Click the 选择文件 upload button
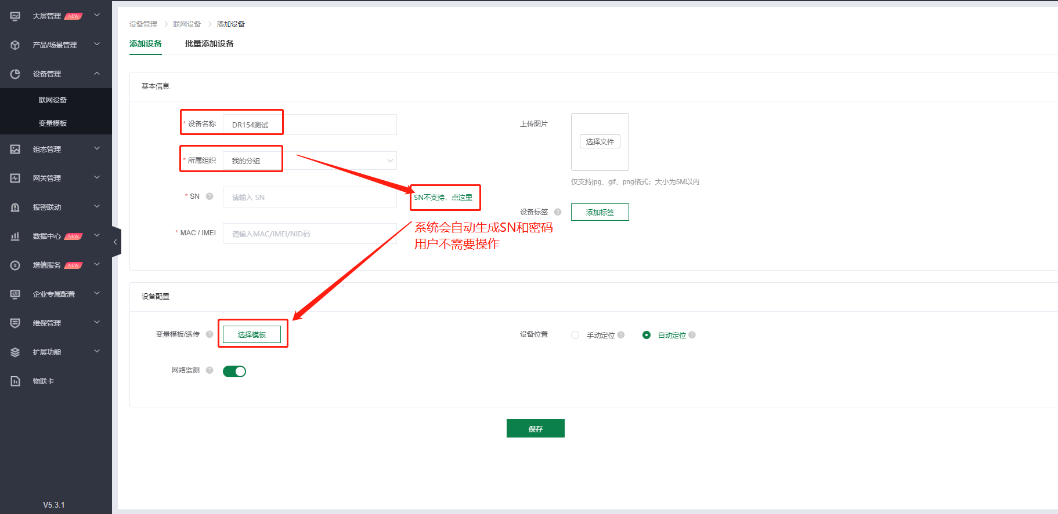This screenshot has height=514, width=1058. (600, 141)
